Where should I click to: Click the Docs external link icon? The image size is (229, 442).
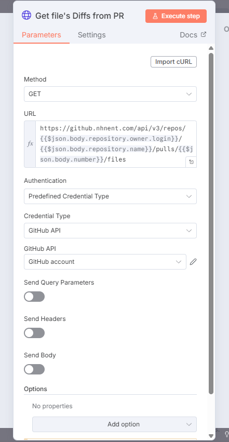coord(204,34)
